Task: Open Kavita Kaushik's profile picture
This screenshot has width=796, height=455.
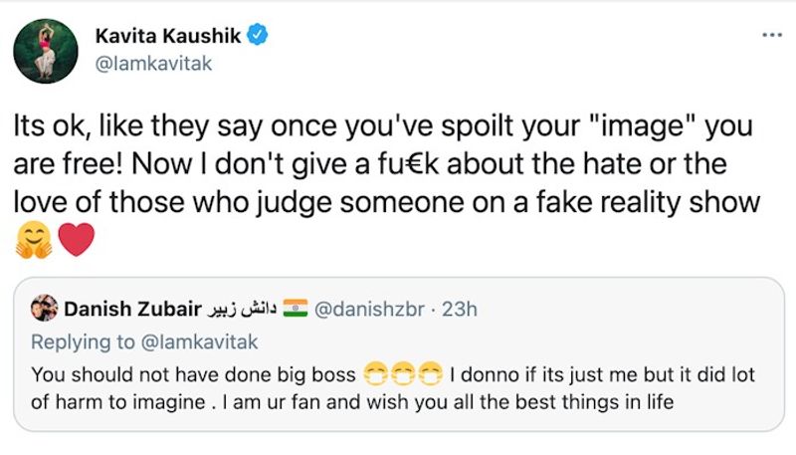Action: (46, 52)
